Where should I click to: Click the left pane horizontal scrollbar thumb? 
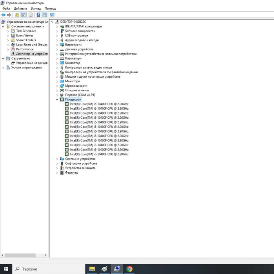click(20, 255)
